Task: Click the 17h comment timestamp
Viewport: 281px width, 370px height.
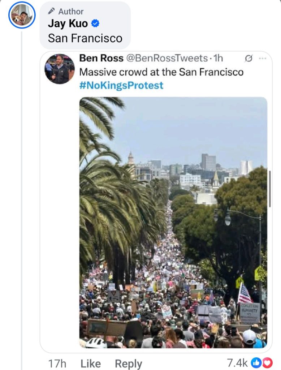Action: click(x=57, y=363)
